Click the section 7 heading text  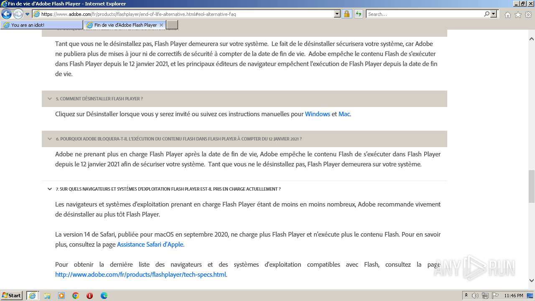coord(168,189)
